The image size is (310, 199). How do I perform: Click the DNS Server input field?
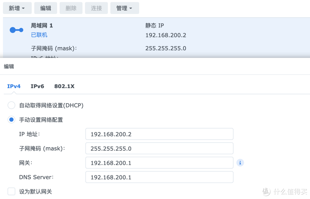pos(159,177)
